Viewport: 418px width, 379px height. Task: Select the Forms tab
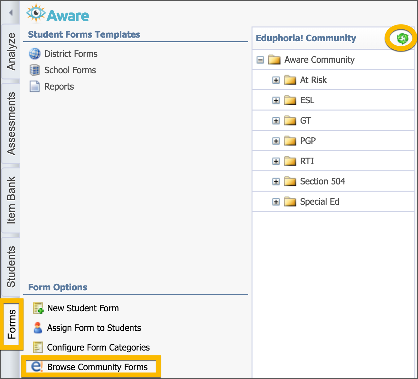click(12, 324)
